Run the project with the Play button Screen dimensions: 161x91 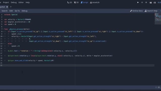pyautogui.click(x=138, y=2)
